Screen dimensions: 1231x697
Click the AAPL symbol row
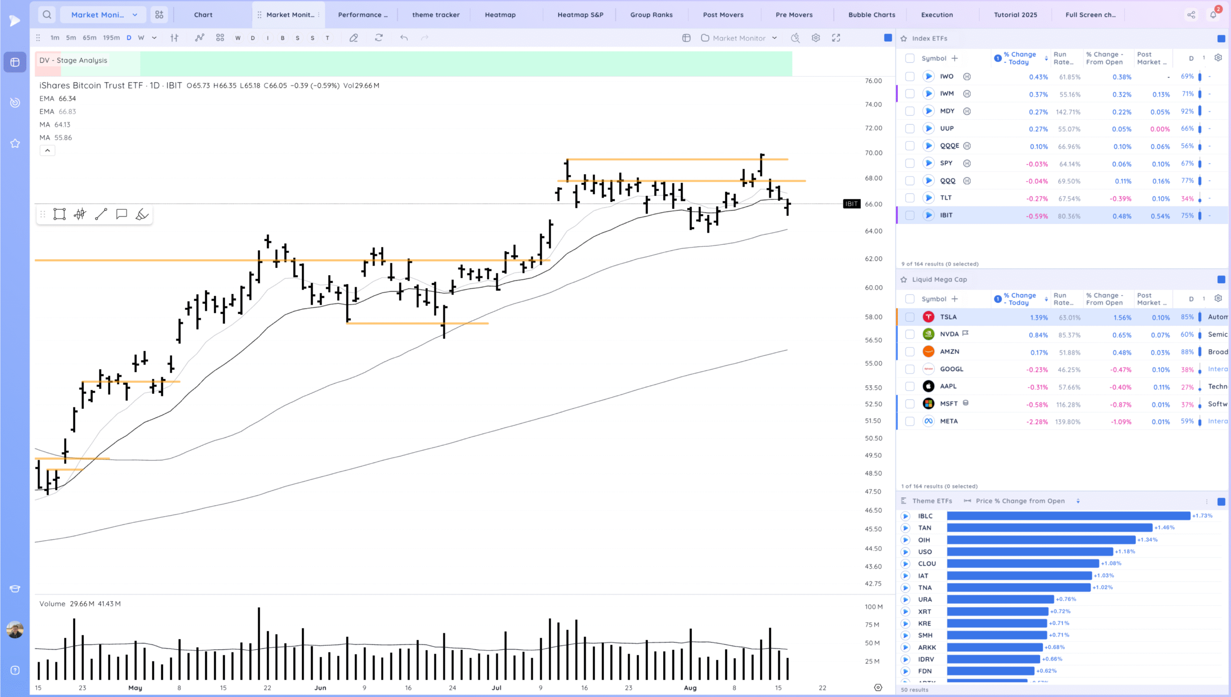tap(948, 386)
